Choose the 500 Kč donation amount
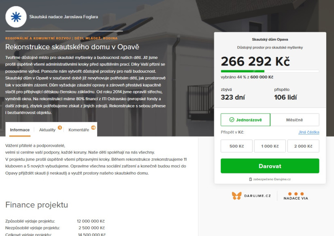 237,146
